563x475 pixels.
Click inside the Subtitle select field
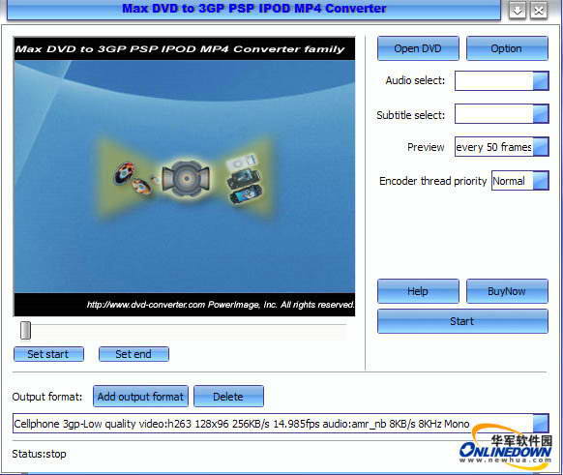click(x=494, y=114)
